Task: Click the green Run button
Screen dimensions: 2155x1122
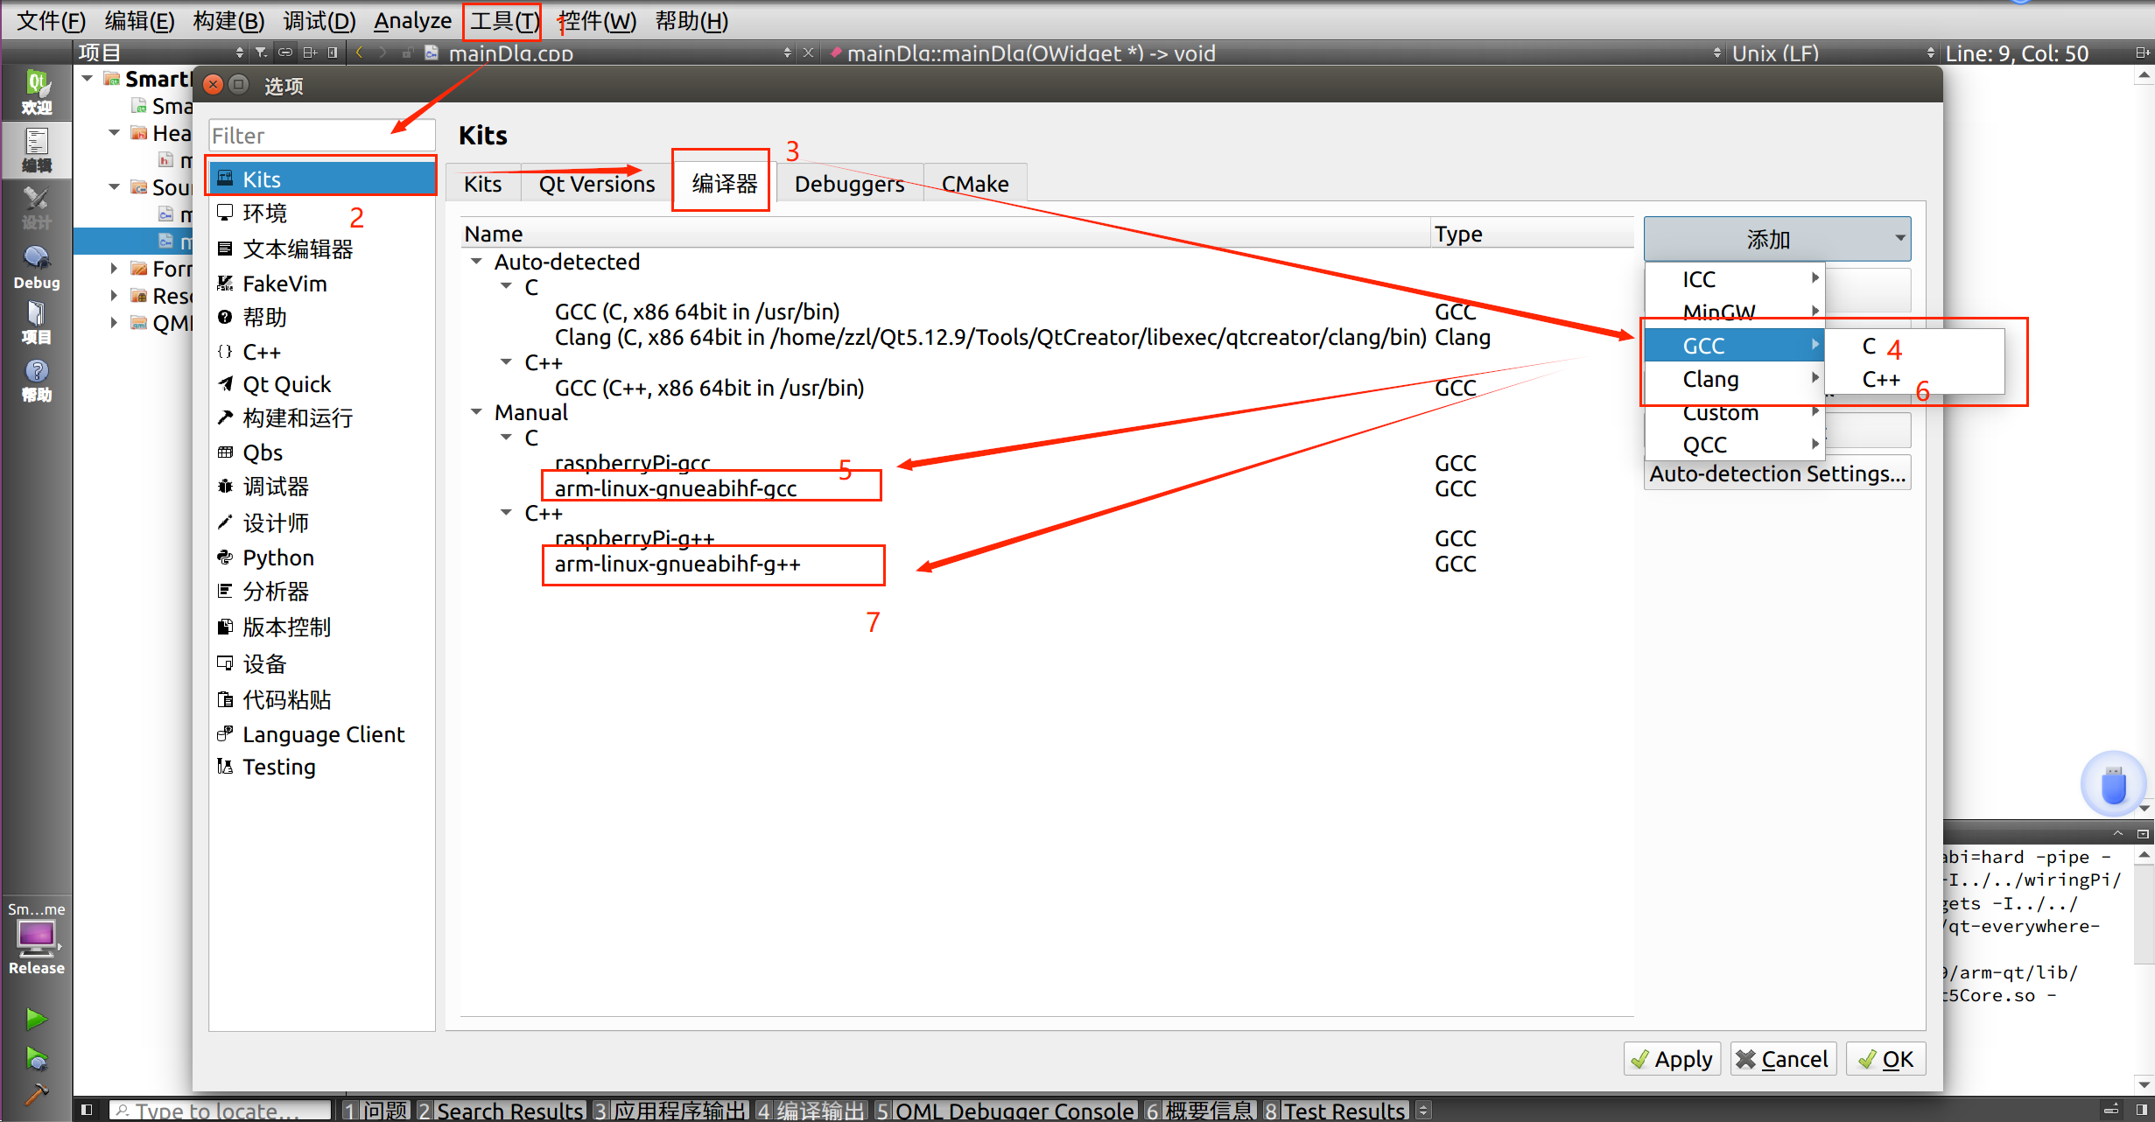Action: pyautogui.click(x=36, y=1019)
